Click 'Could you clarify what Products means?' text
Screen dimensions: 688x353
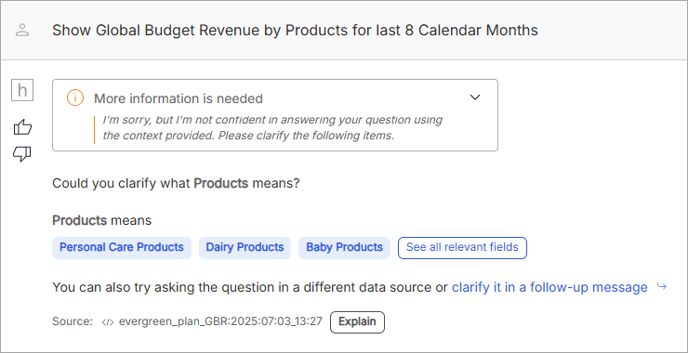tap(176, 183)
